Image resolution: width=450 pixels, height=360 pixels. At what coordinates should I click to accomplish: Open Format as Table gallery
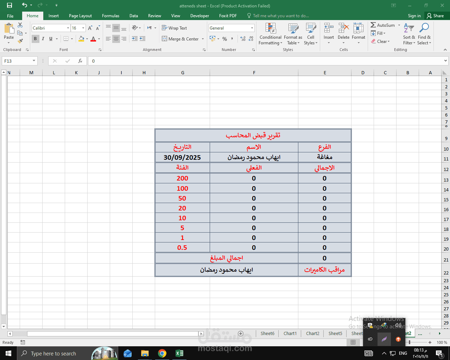[293, 34]
